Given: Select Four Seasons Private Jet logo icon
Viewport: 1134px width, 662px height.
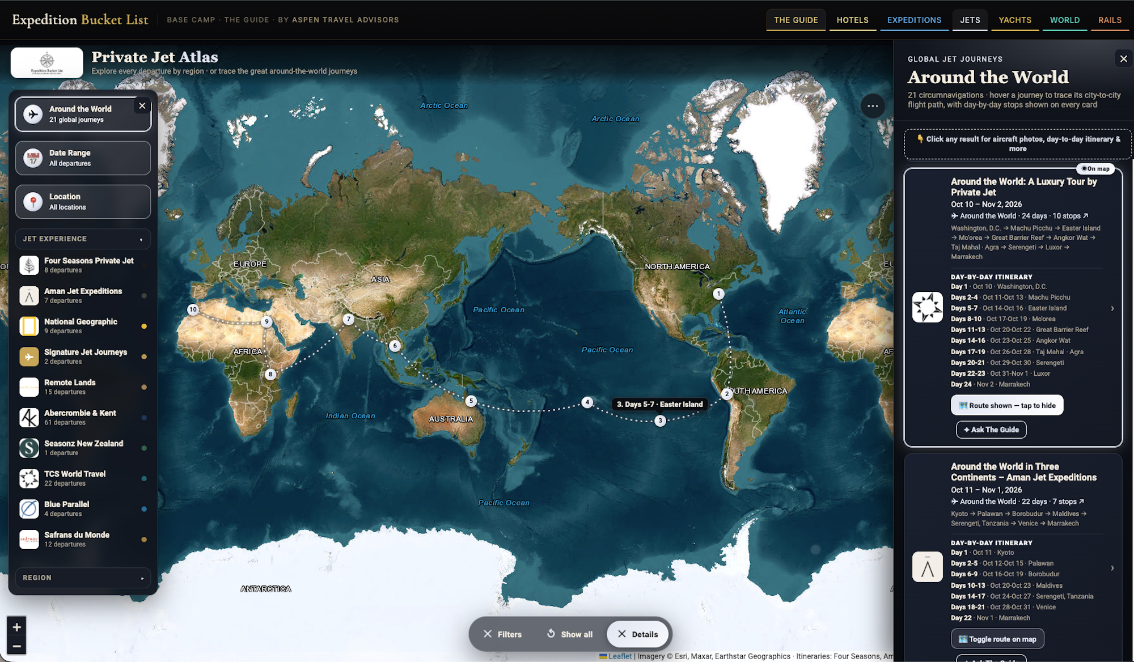Looking at the screenshot, I should (29, 265).
